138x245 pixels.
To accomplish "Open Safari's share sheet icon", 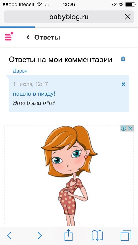I will (x=69, y=235).
